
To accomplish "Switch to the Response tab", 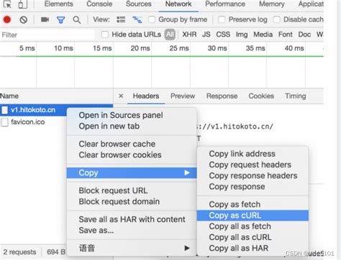I will (x=222, y=96).
